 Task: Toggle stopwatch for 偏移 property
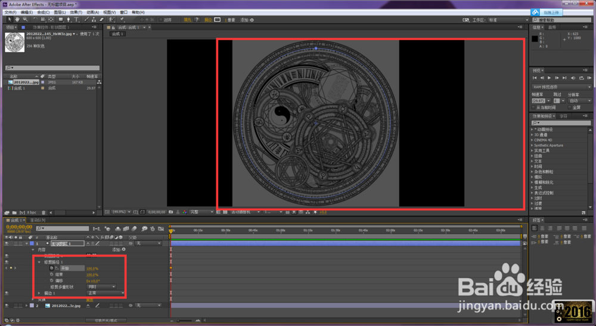[52, 280]
